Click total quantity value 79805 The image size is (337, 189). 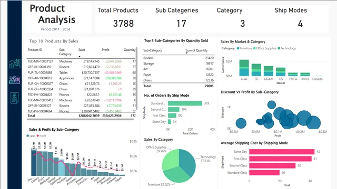click(x=209, y=86)
